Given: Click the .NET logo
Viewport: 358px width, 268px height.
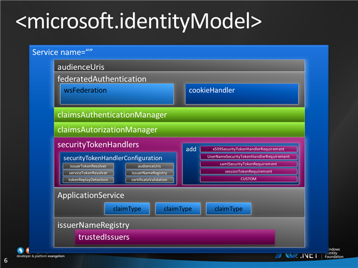Looking at the screenshot, I should pos(297,255).
